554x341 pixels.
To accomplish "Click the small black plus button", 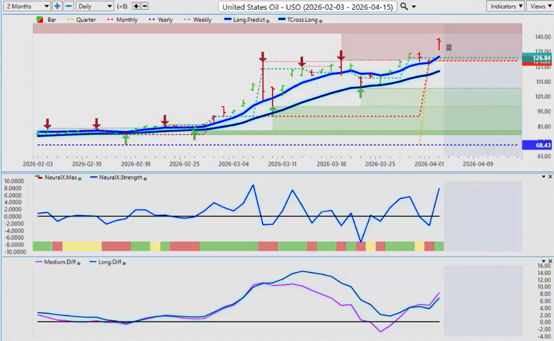I will [136, 6].
